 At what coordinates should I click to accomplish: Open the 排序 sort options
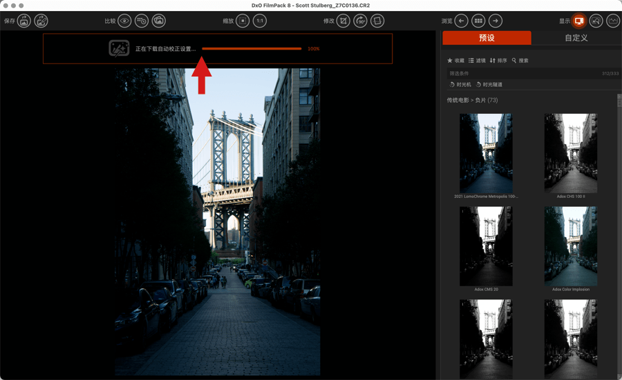click(x=498, y=61)
